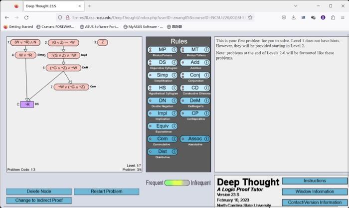Open info icon on Add rule
Image resolution: width=349 pixels, height=208 pixels.
[206, 62]
